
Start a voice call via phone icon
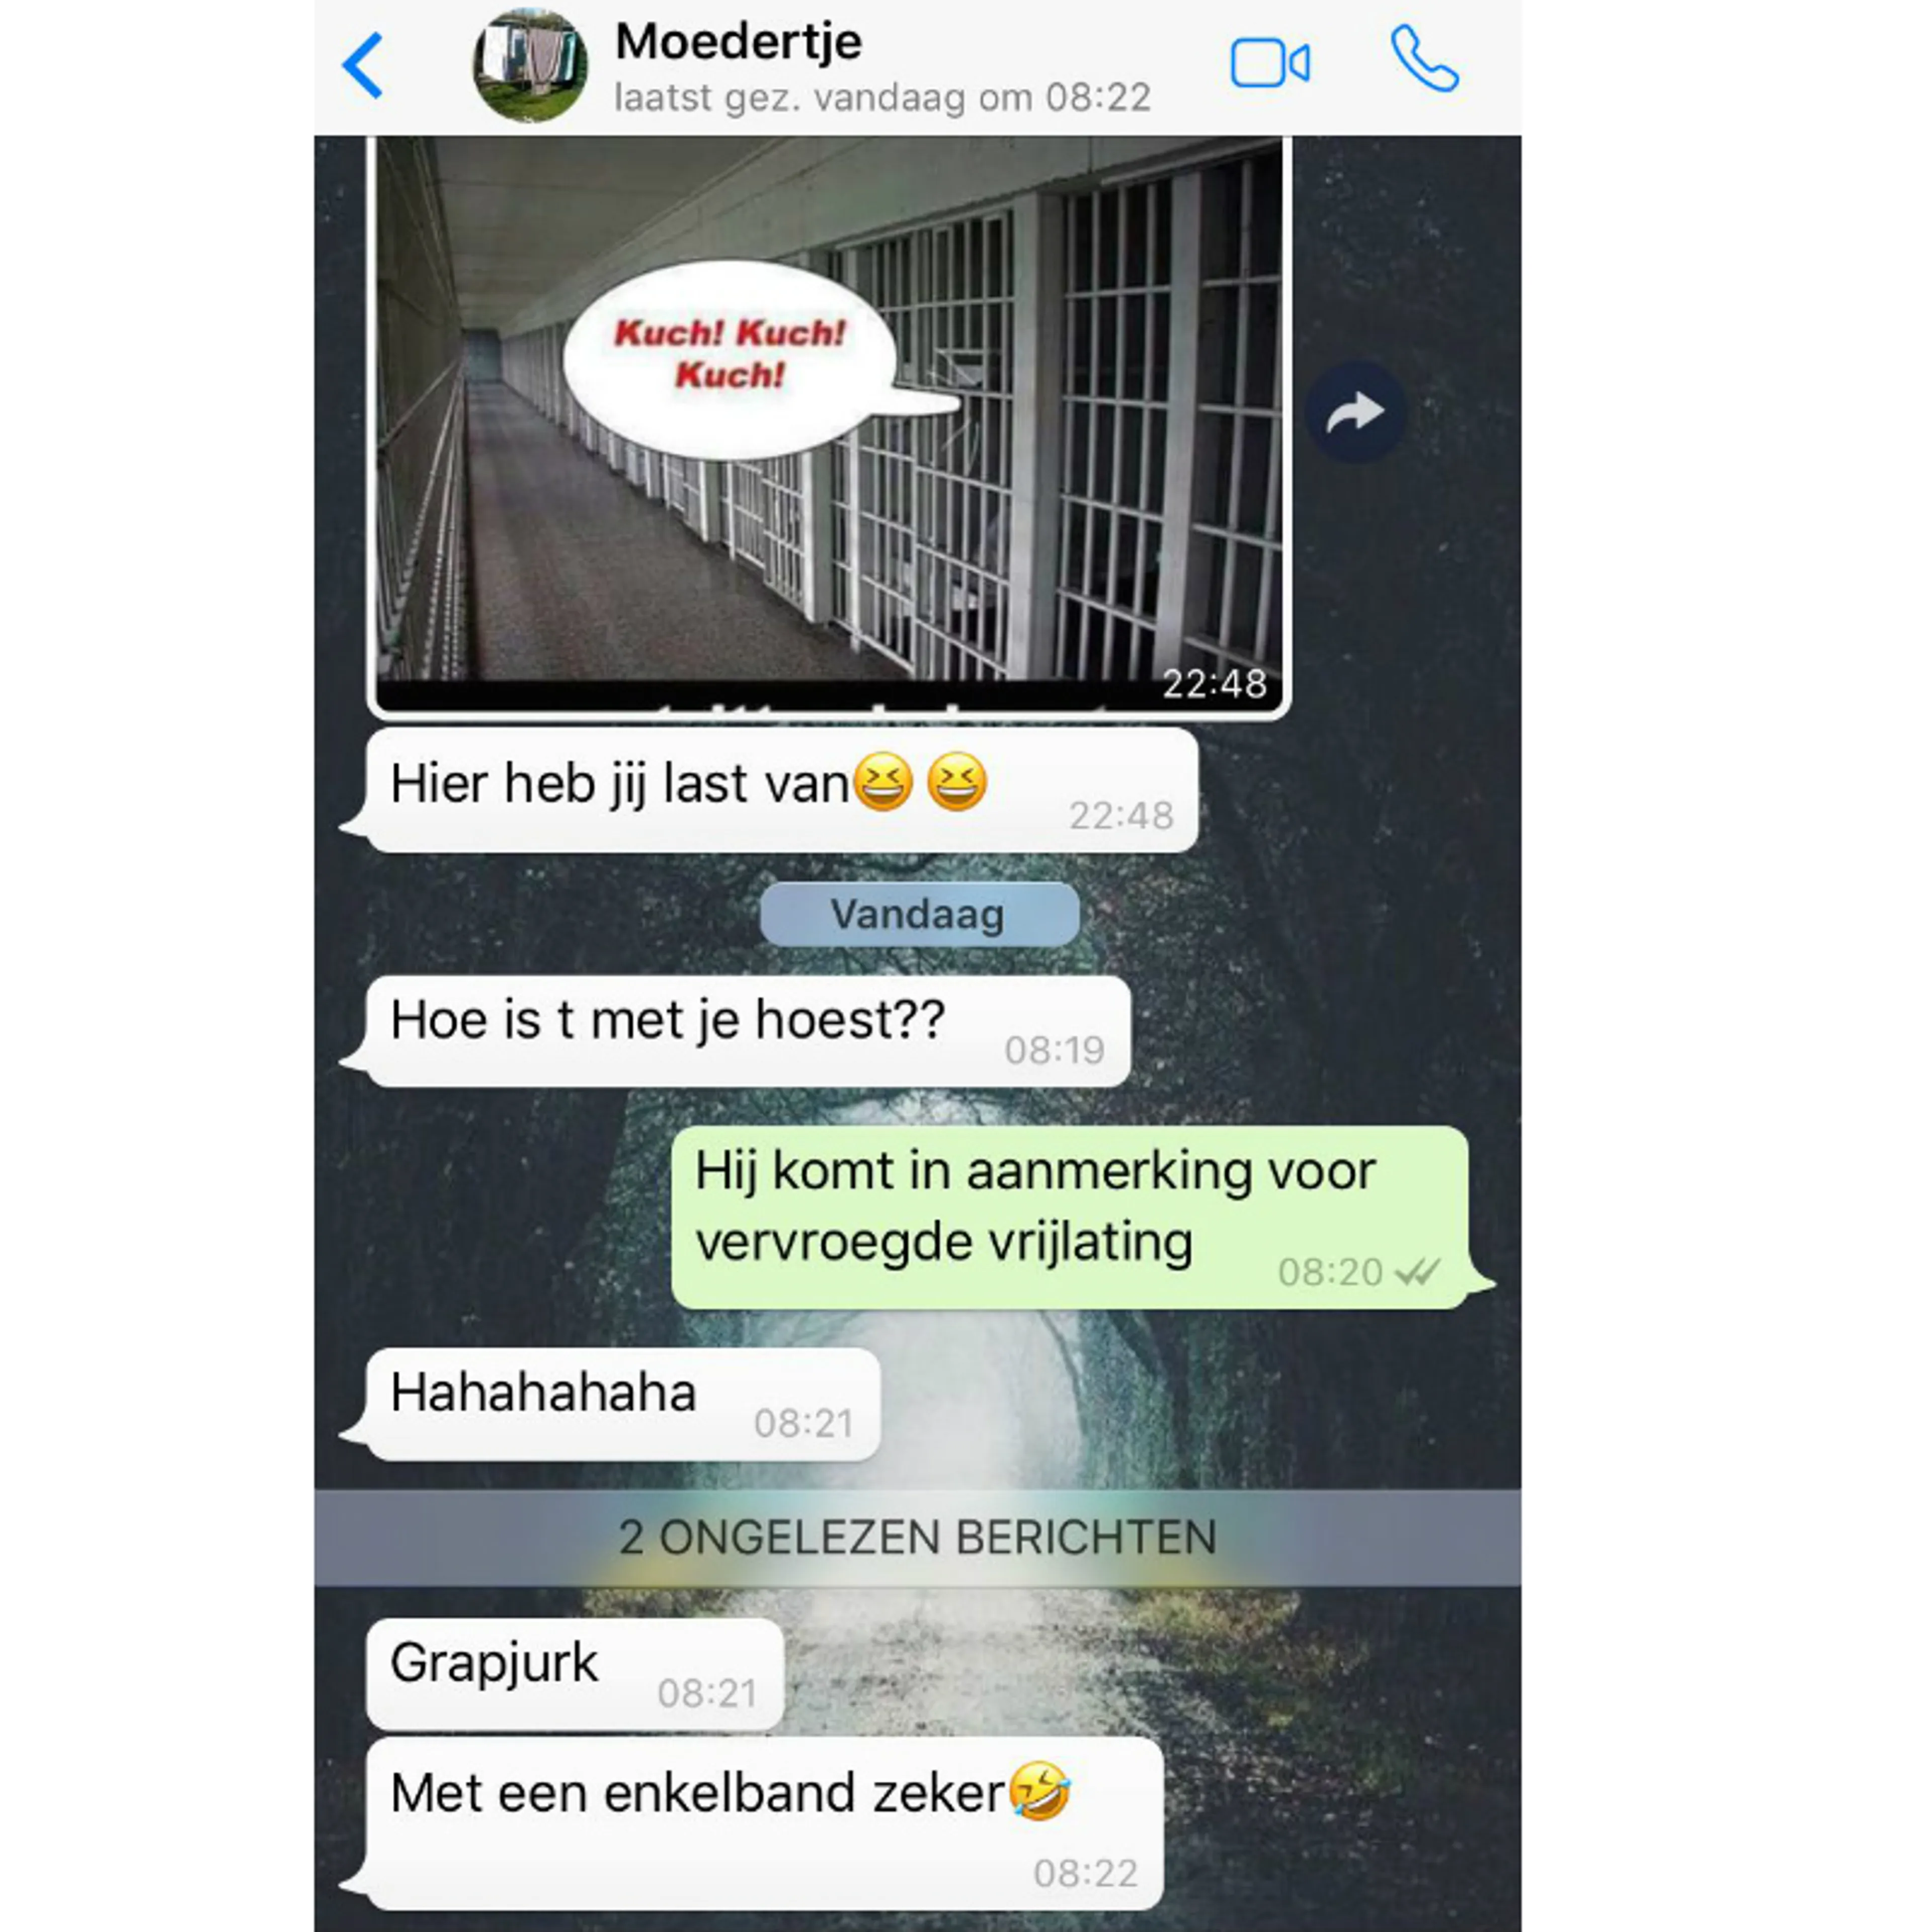[1424, 59]
